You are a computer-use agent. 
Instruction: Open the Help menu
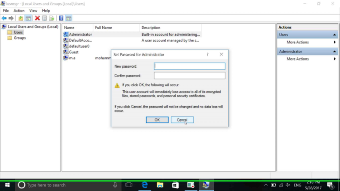pos(46,11)
